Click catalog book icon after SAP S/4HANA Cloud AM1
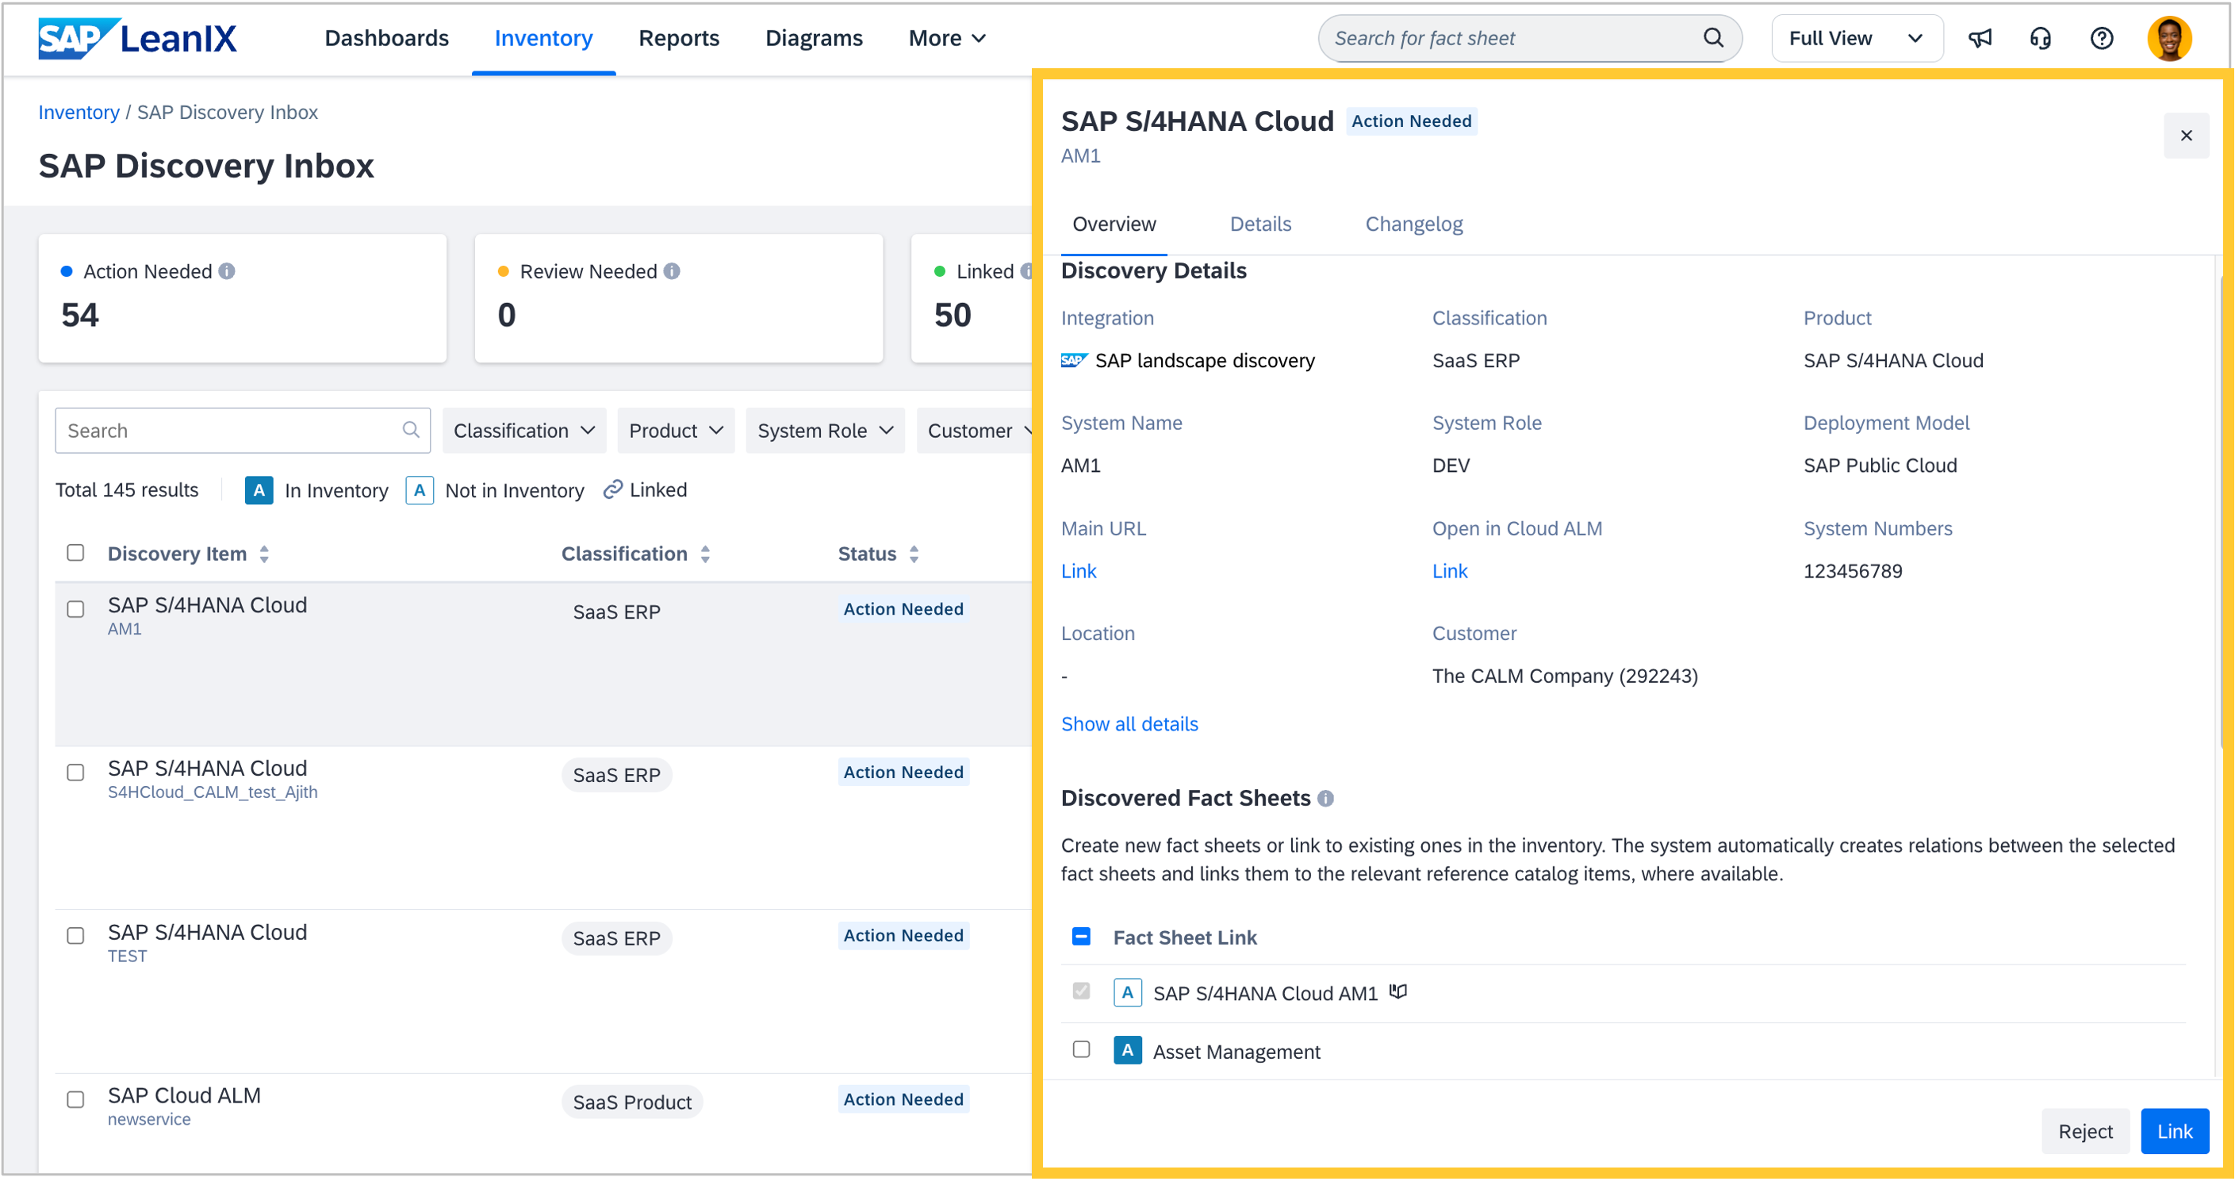 pyautogui.click(x=1397, y=991)
